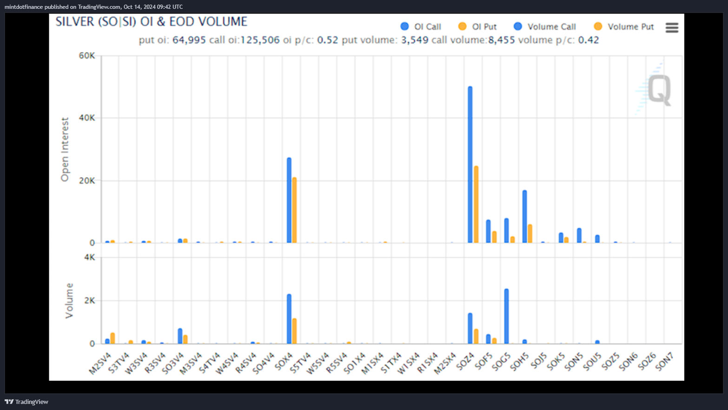Image resolution: width=728 pixels, height=410 pixels.
Task: Click the put oi value 64,995
Action: [x=189, y=40]
